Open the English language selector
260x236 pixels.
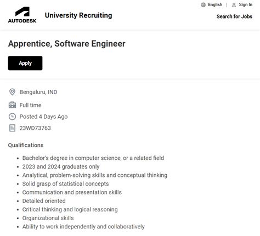215,4
